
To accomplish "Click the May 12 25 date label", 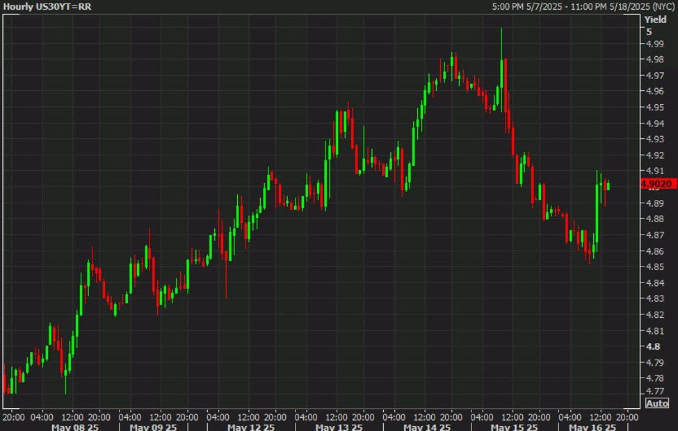I will [248, 426].
